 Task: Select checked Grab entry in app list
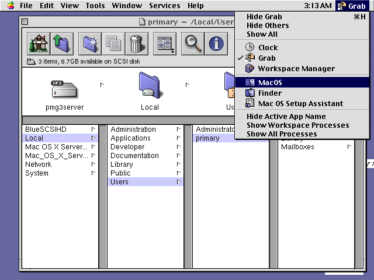(302, 58)
